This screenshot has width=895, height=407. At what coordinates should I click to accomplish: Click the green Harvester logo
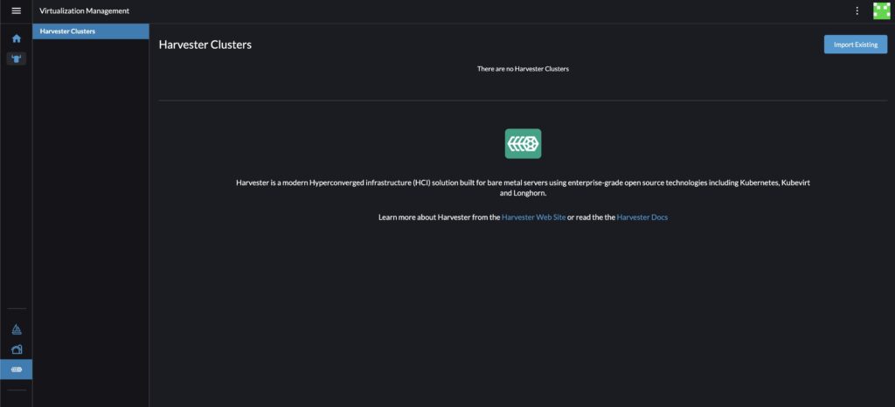523,143
